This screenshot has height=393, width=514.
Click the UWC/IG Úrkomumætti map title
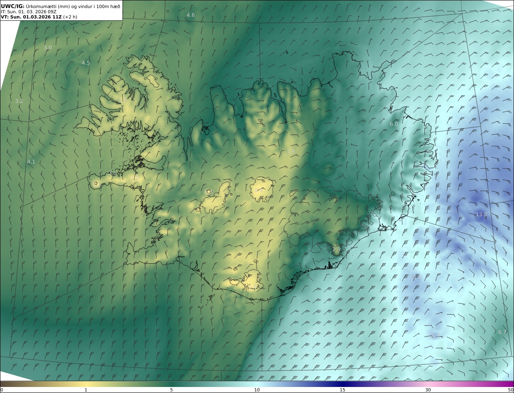pos(61,6)
